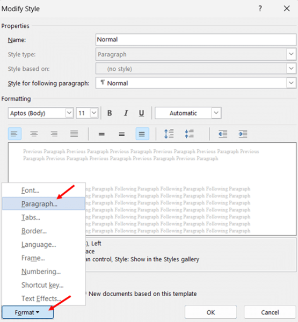
Task: Choose Frame... from Format menu
Action: pos(43,258)
